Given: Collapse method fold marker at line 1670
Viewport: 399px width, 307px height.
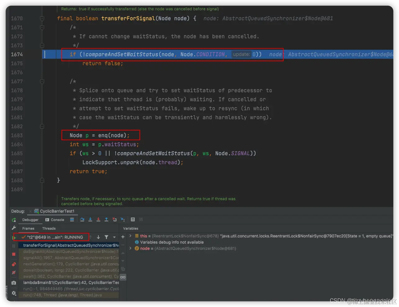Looking at the screenshot, I should tap(42, 19).
